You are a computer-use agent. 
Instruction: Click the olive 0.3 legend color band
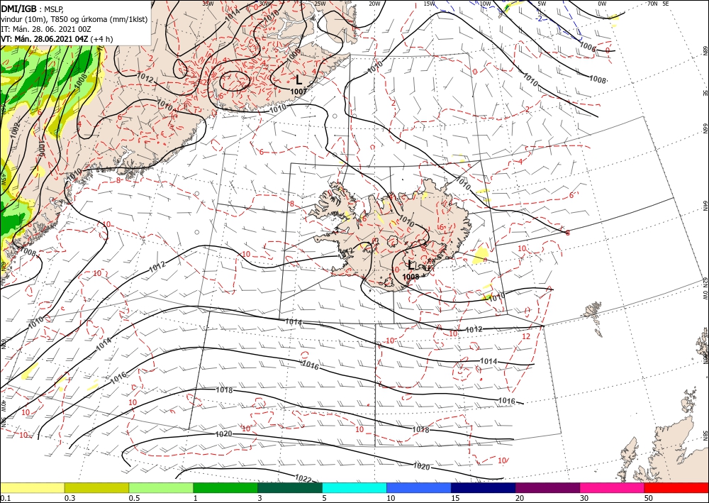[x=96, y=487]
